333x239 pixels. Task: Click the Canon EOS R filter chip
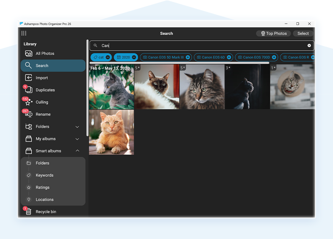click(x=297, y=57)
